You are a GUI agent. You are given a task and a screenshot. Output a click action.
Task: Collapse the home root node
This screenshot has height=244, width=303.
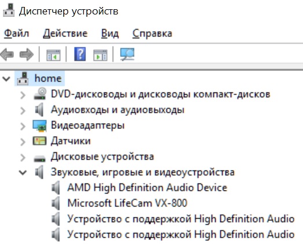[x=6, y=79]
